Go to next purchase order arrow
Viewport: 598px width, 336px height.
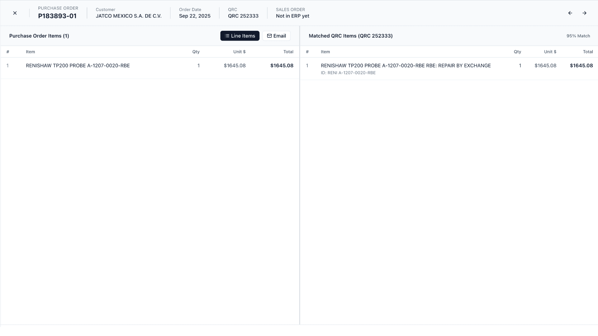584,13
